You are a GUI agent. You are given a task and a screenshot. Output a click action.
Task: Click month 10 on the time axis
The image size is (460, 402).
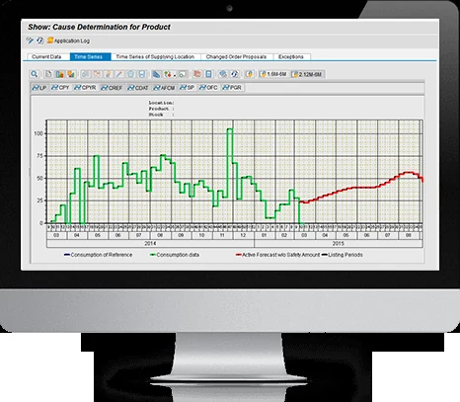(201, 235)
